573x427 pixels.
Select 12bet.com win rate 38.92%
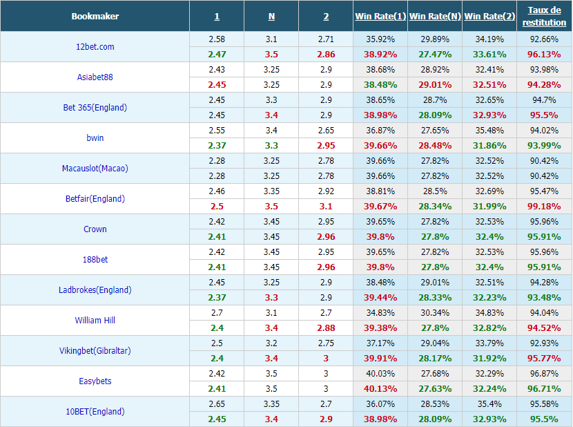(380, 55)
